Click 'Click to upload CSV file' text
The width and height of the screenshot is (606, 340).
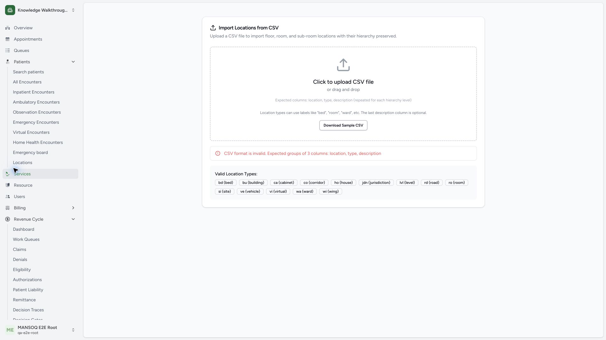coord(343,82)
